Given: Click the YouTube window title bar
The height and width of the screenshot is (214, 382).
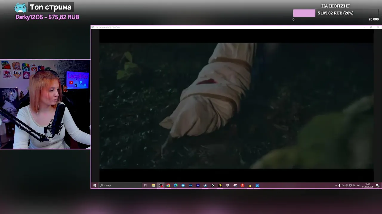Looking at the screenshot, I should (236, 27).
